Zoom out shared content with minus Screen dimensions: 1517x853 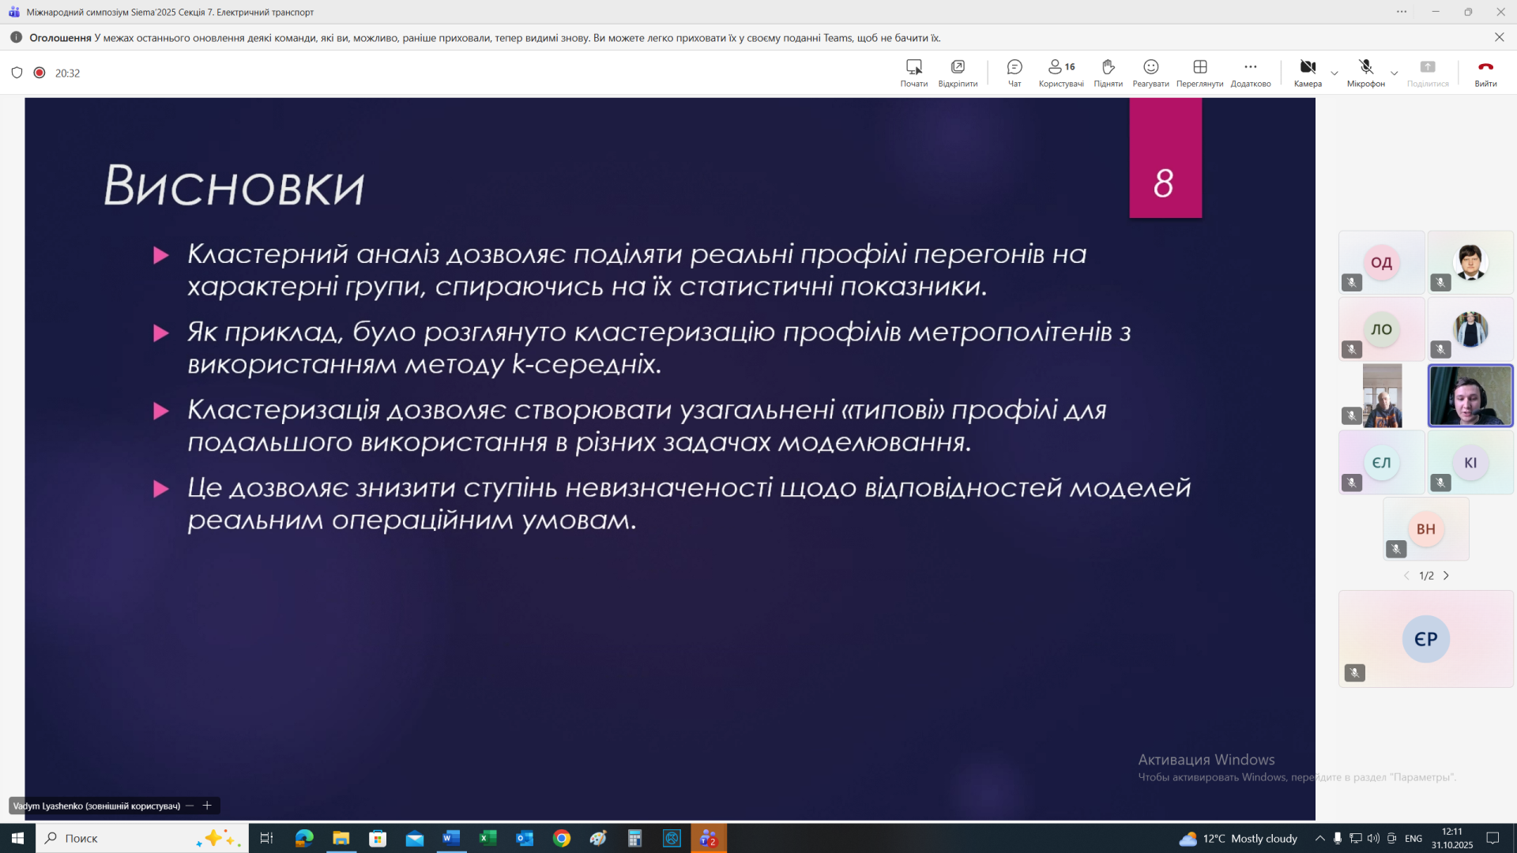190,806
